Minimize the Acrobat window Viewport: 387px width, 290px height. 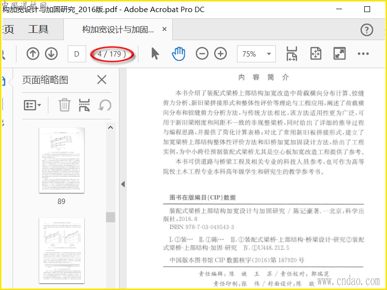[340, 9]
